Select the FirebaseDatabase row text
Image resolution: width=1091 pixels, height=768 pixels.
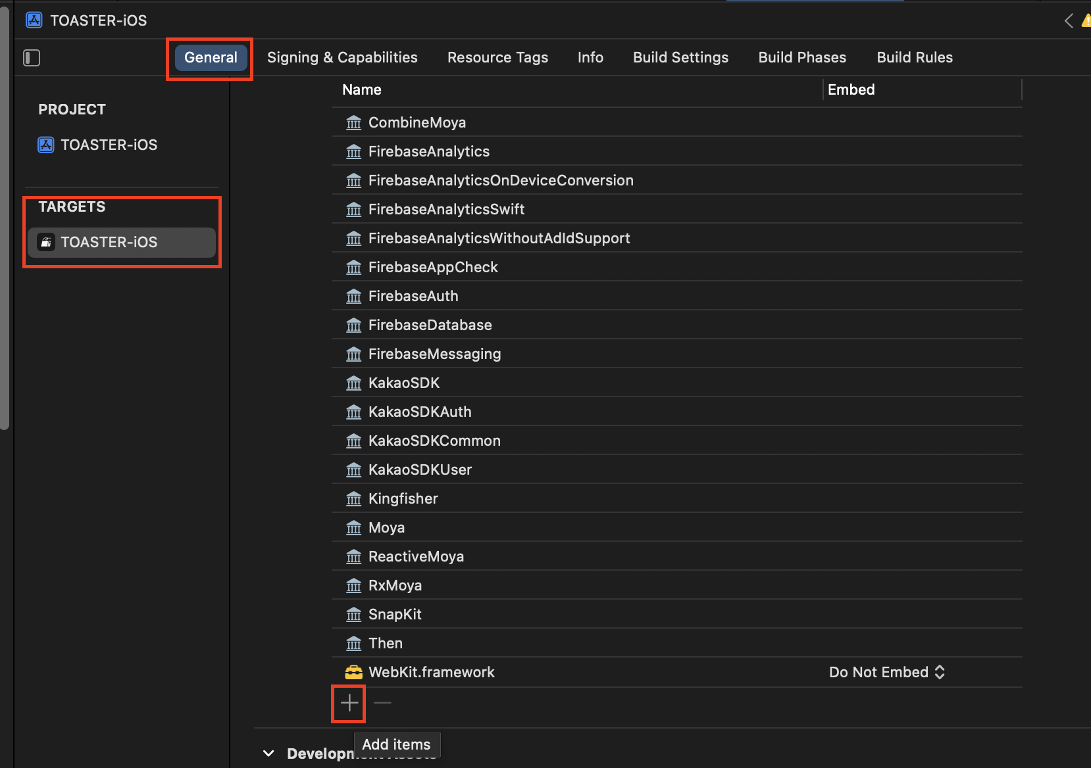(x=430, y=325)
